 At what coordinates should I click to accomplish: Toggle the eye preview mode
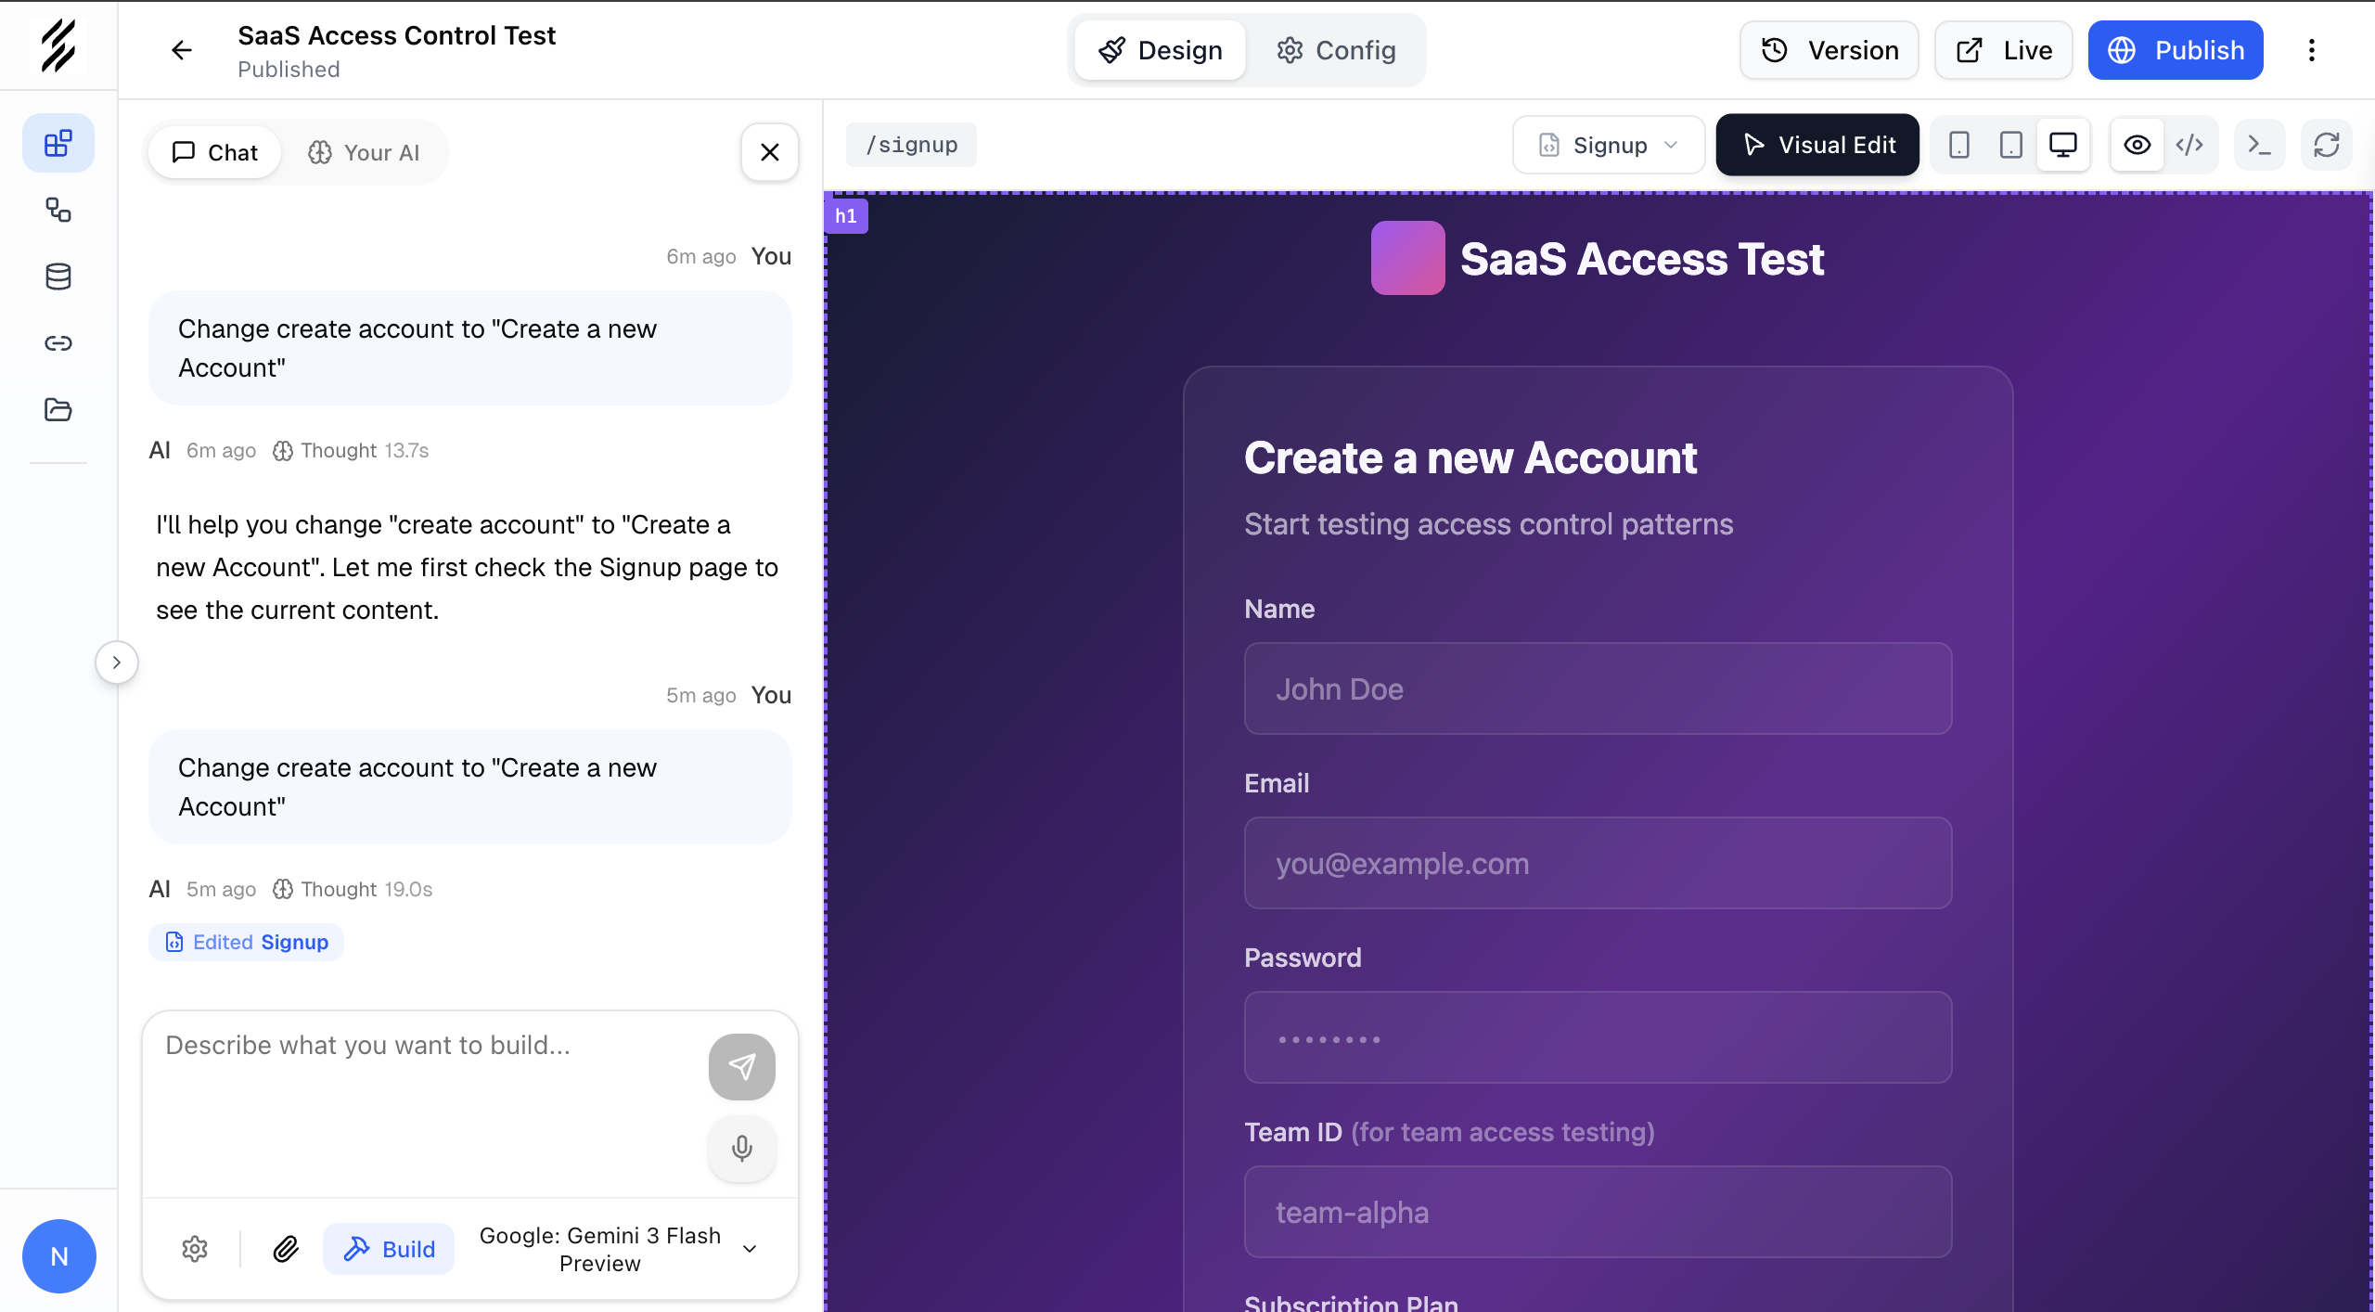2136,145
